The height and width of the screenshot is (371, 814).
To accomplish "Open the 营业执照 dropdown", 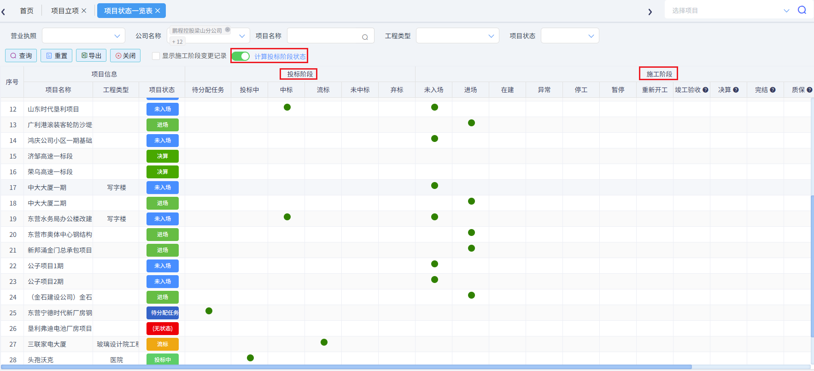I will point(83,36).
